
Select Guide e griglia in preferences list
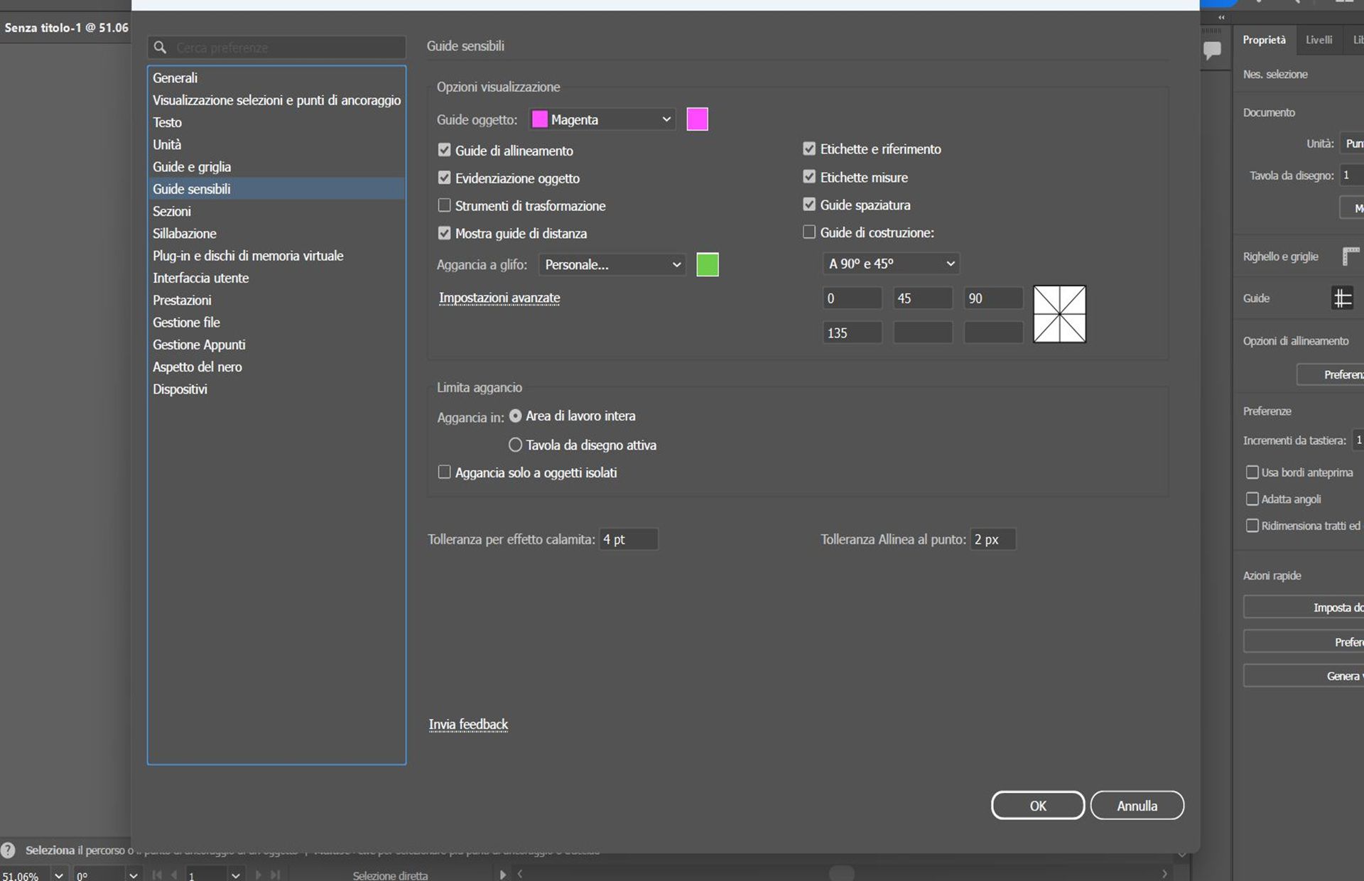pyautogui.click(x=192, y=167)
